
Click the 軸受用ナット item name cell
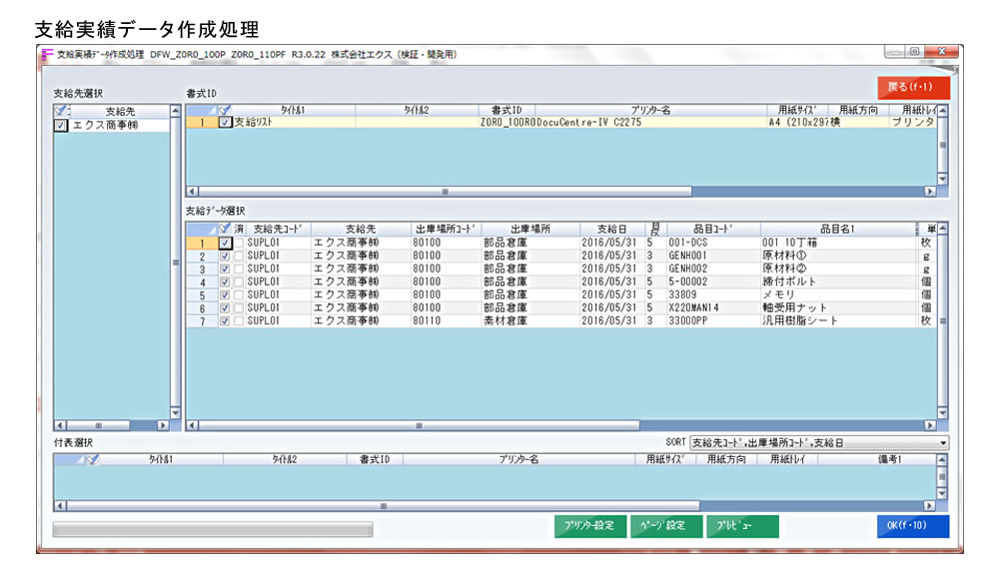tap(837, 307)
